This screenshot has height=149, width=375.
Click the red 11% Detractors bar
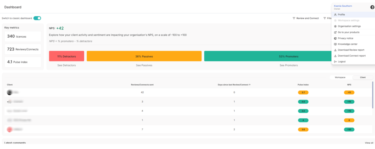[x=66, y=56]
